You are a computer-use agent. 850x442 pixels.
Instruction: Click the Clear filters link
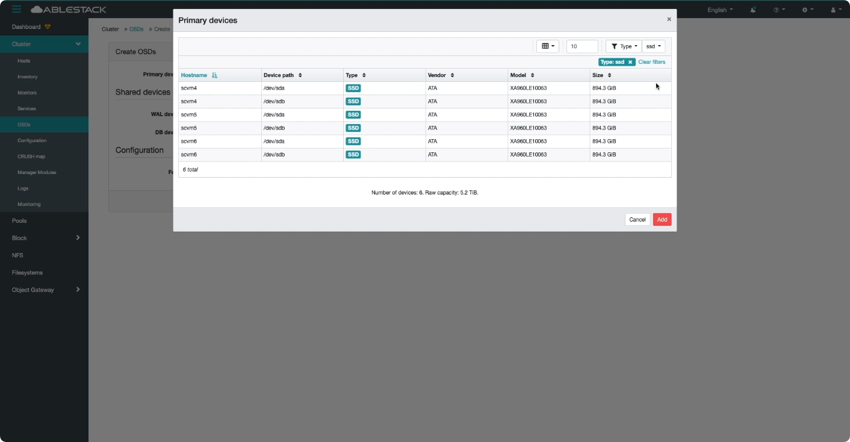(652, 62)
